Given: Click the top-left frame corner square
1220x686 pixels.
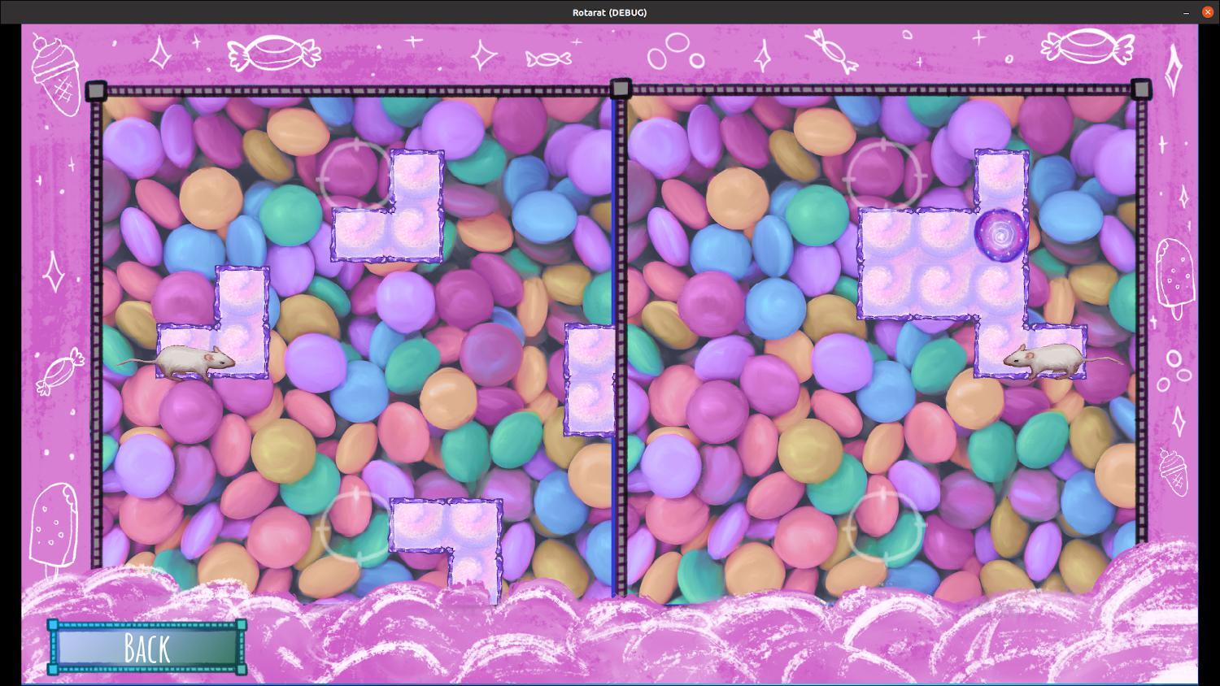Looking at the screenshot, I should [96, 90].
